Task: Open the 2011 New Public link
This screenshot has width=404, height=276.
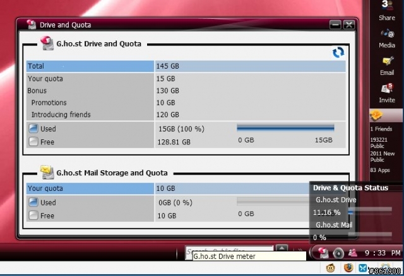Action: pos(383,156)
